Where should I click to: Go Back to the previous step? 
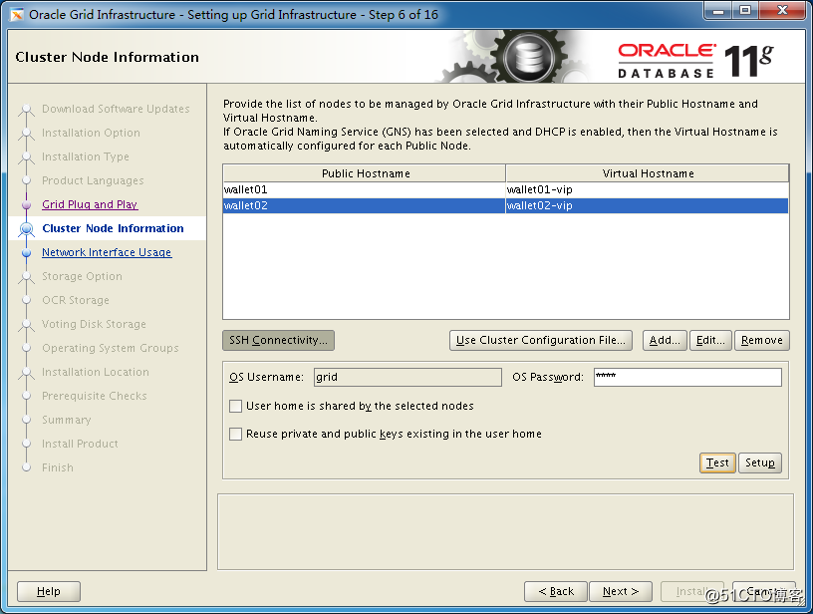(556, 591)
